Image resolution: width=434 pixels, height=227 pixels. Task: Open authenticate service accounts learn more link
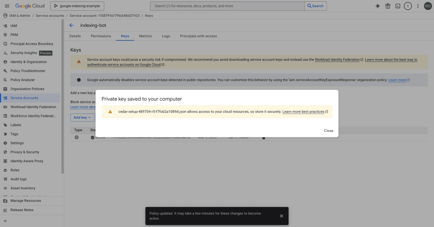coord(252,62)
